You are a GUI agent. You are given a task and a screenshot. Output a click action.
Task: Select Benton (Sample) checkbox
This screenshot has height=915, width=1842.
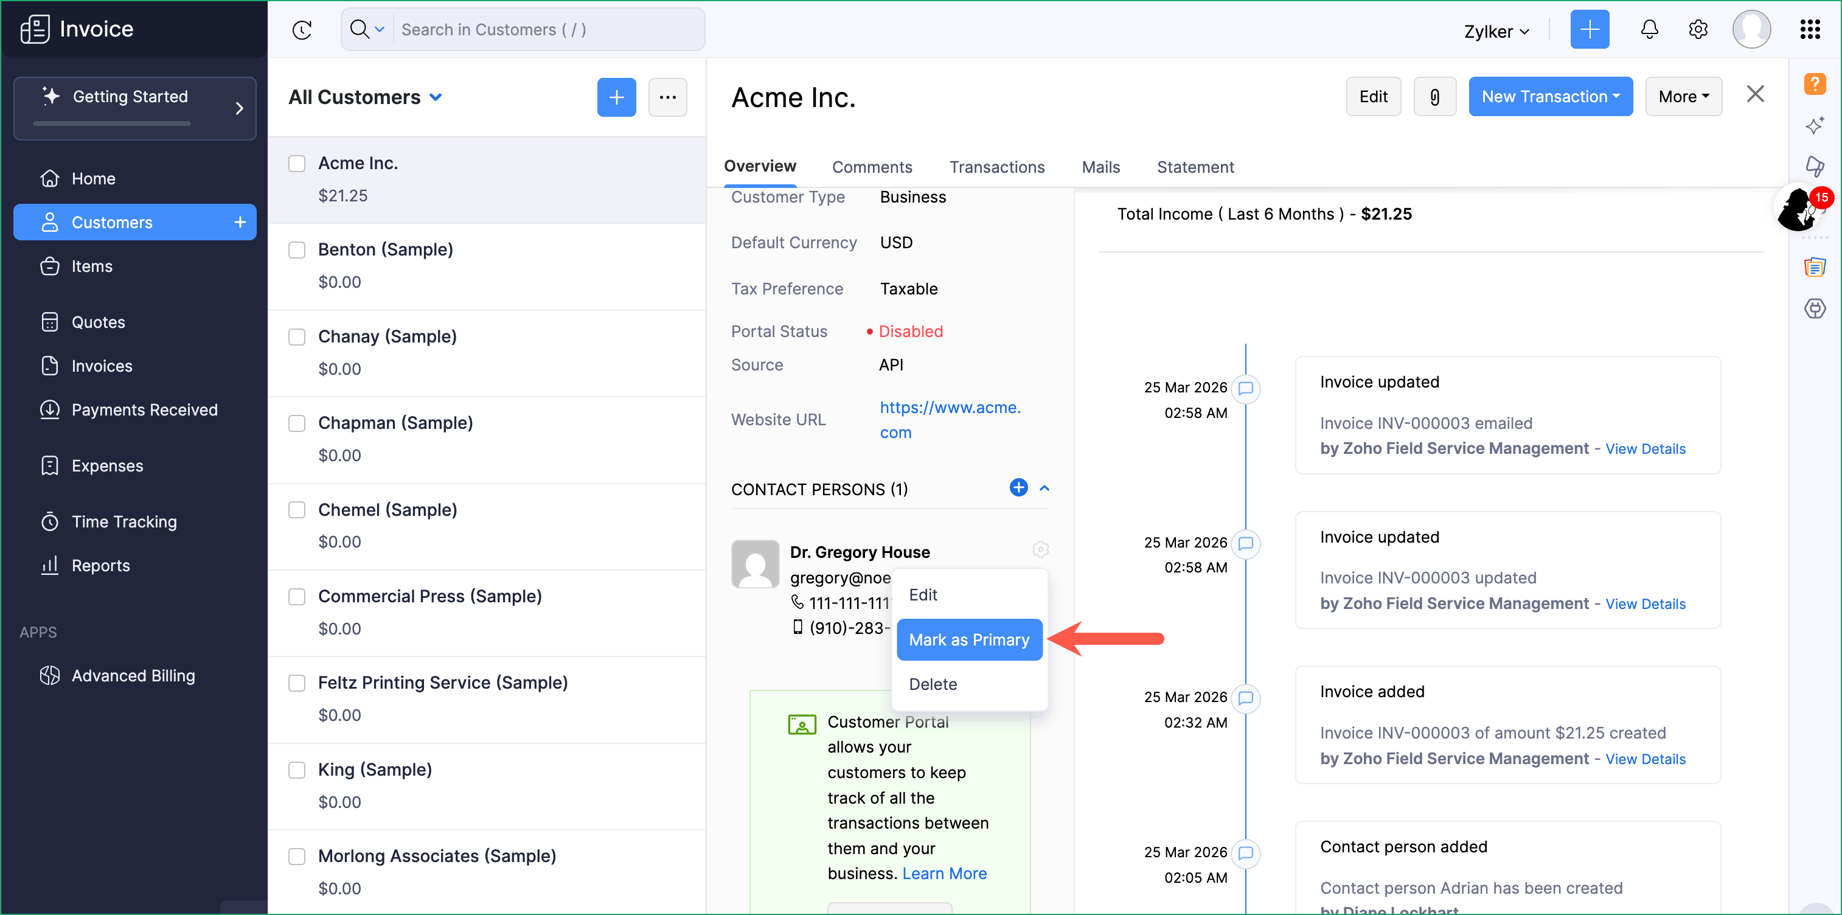click(x=297, y=249)
